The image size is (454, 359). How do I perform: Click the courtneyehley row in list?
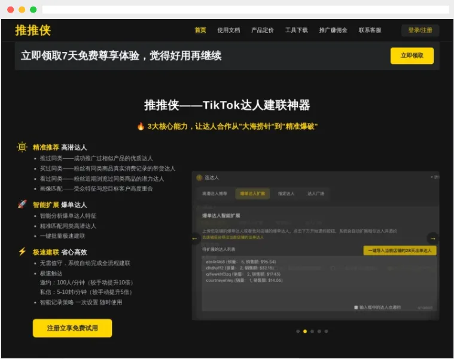click(x=244, y=280)
